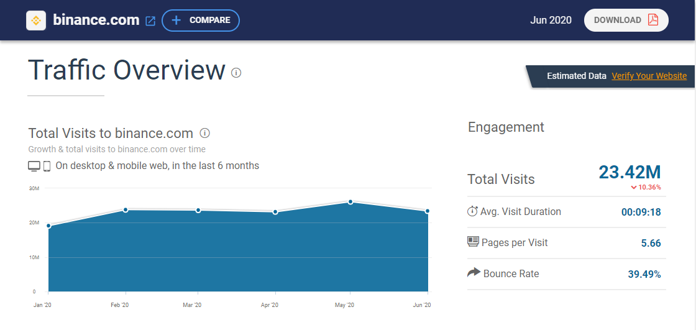Click the info icon next to Traffic Overview
696x330 pixels.
236,72
